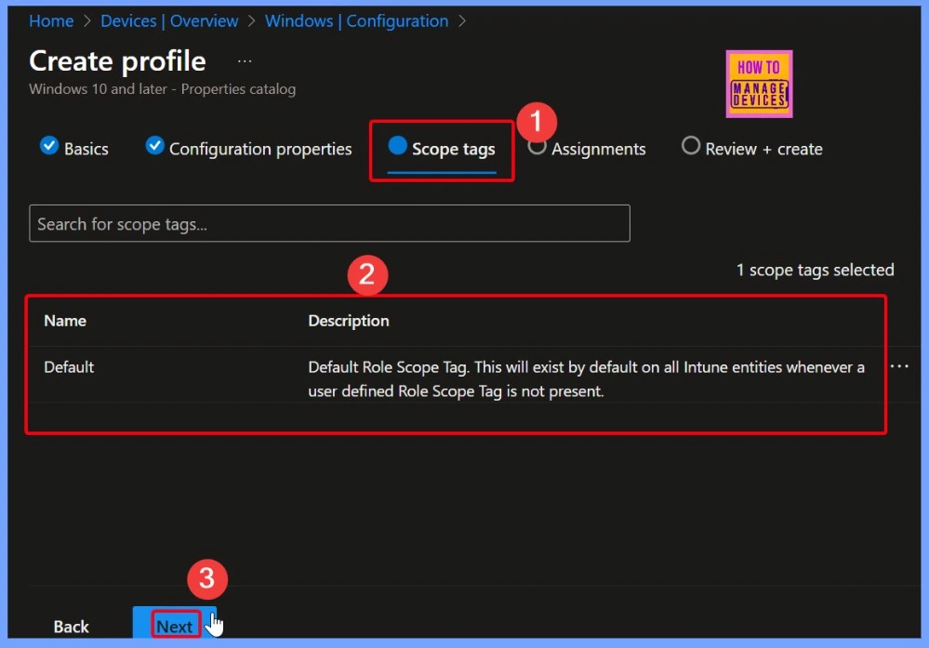This screenshot has height=648, width=929.
Task: Click the Review + create step circle
Action: coord(691,145)
